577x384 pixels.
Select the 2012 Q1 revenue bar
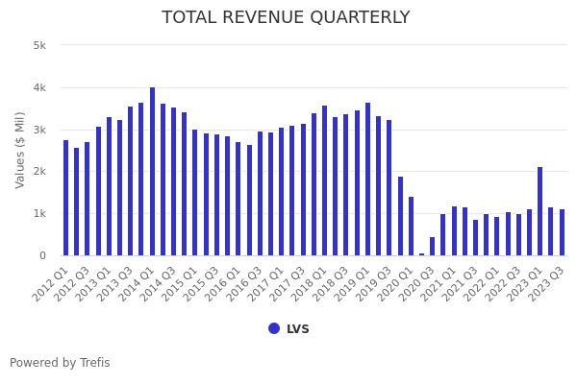[x=66, y=198]
